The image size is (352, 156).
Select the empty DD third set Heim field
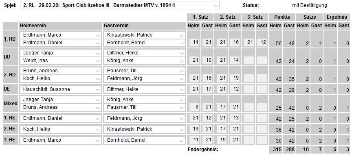tap(249, 60)
